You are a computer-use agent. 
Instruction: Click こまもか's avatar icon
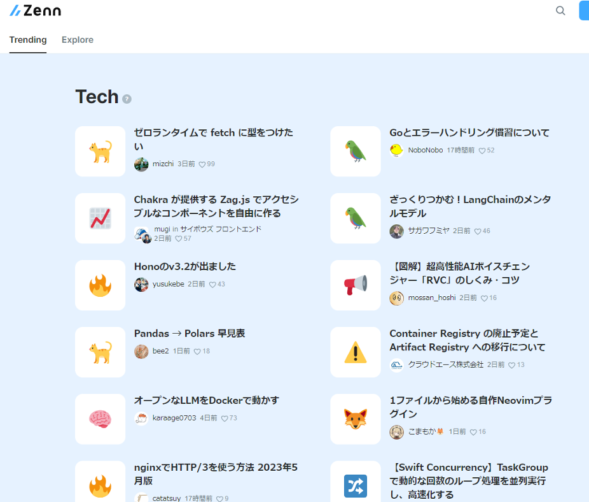tap(397, 432)
